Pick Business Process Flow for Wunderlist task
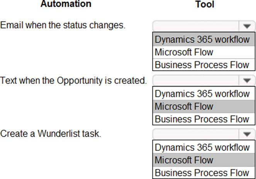Image resolution: width=256 pixels, height=179 pixels. 202,172
